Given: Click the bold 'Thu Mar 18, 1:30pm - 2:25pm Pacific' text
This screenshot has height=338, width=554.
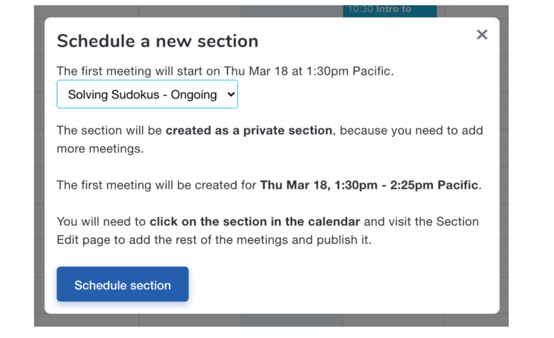Looking at the screenshot, I should click(369, 185).
